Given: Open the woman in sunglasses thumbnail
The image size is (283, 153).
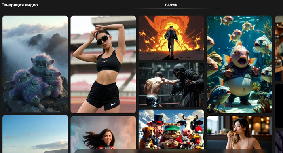Looking at the screenshot, I should [103, 64].
